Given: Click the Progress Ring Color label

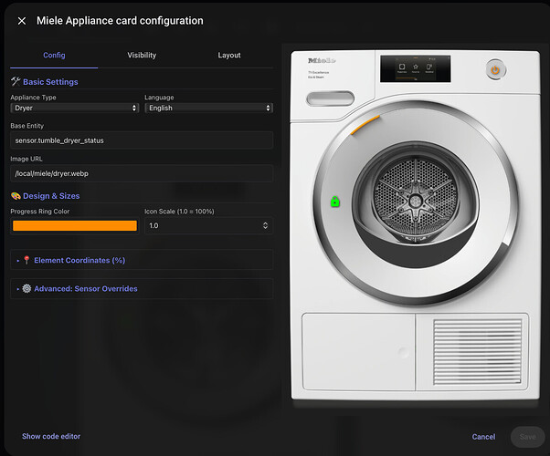Looking at the screenshot, I should point(40,212).
